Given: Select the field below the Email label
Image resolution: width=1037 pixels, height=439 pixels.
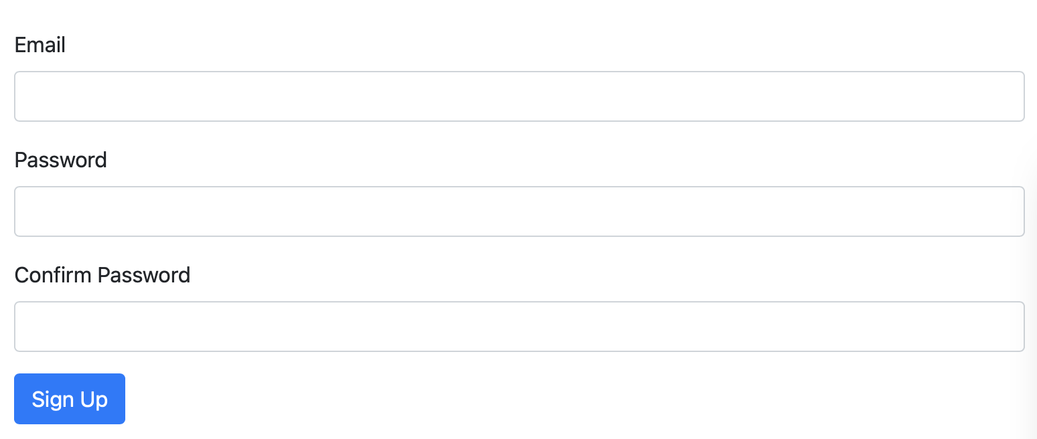Looking at the screenshot, I should (519, 96).
